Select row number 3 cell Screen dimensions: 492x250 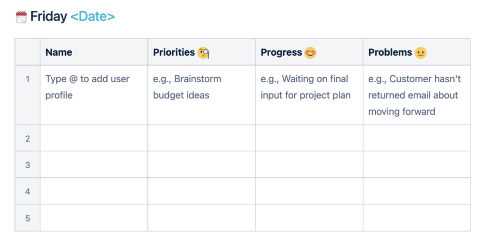click(x=27, y=165)
